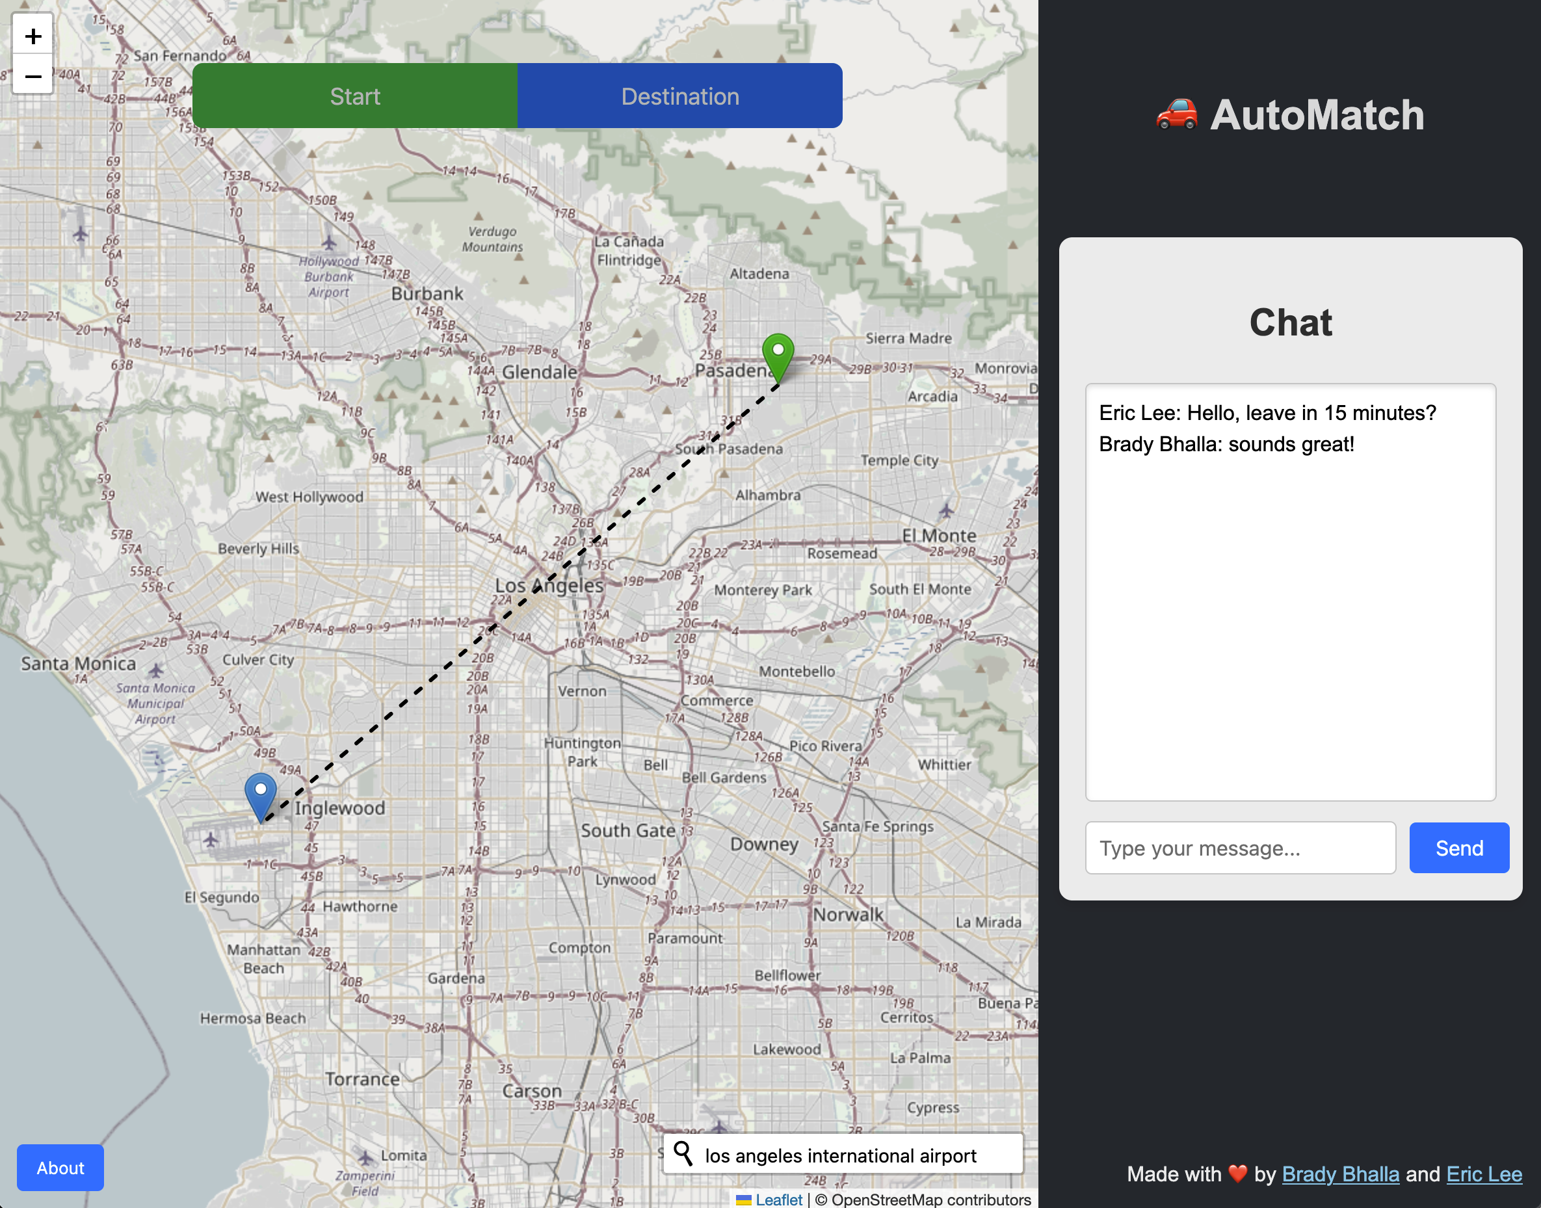Focus the Type your message field
This screenshot has height=1208, width=1541.
1240,847
